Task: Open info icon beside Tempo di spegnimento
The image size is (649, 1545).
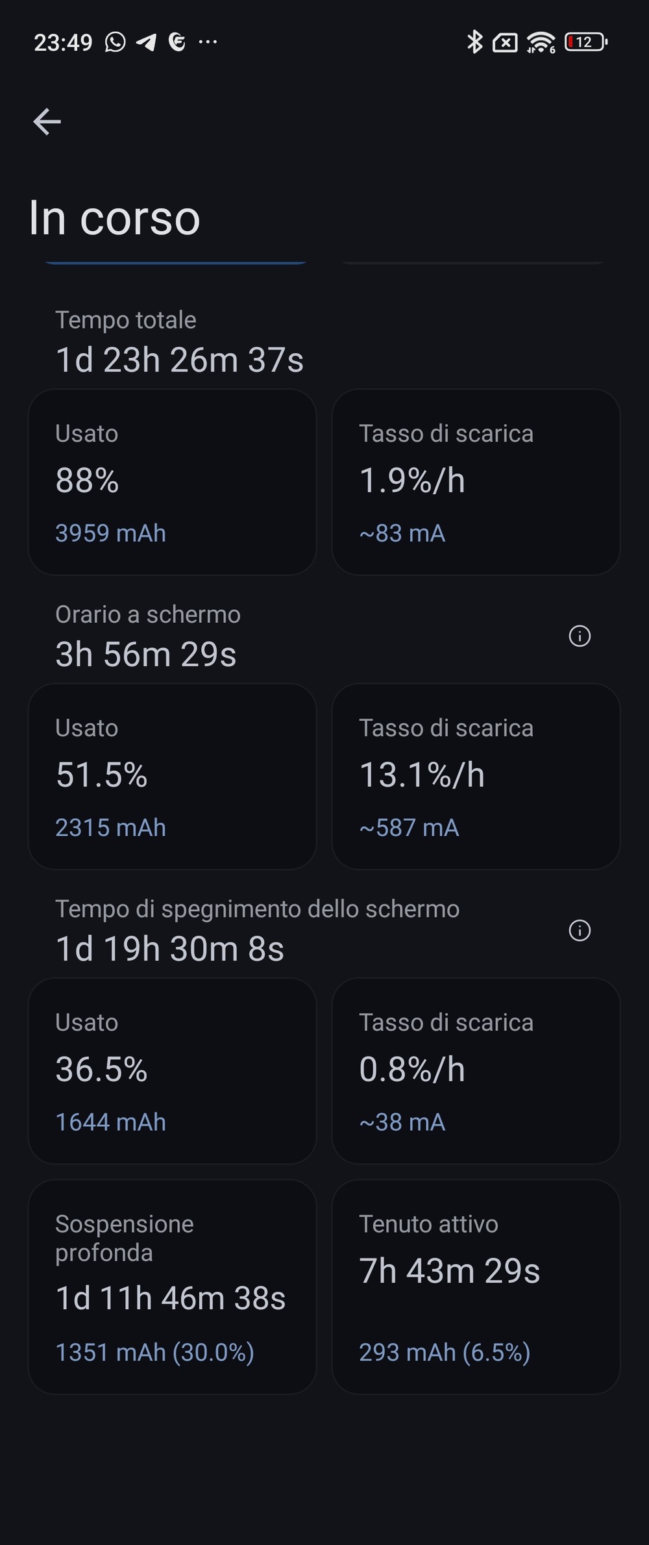Action: (x=580, y=931)
